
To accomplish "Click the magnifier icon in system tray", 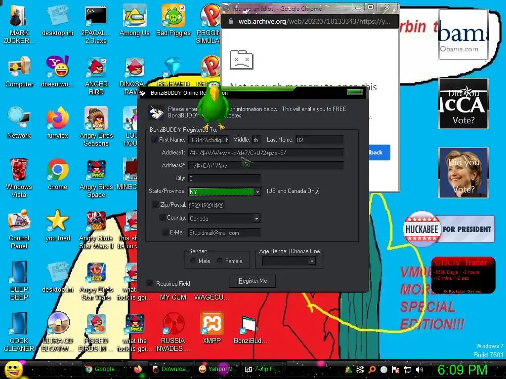I will click(x=372, y=370).
